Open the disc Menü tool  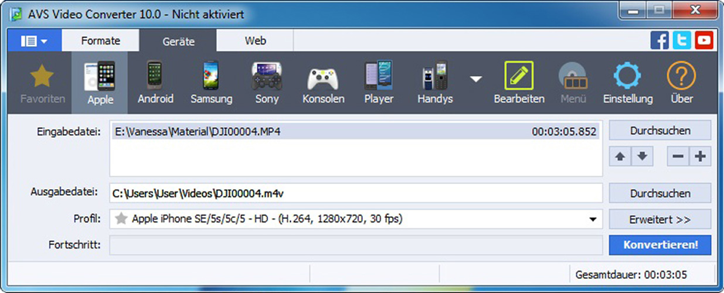(x=573, y=83)
